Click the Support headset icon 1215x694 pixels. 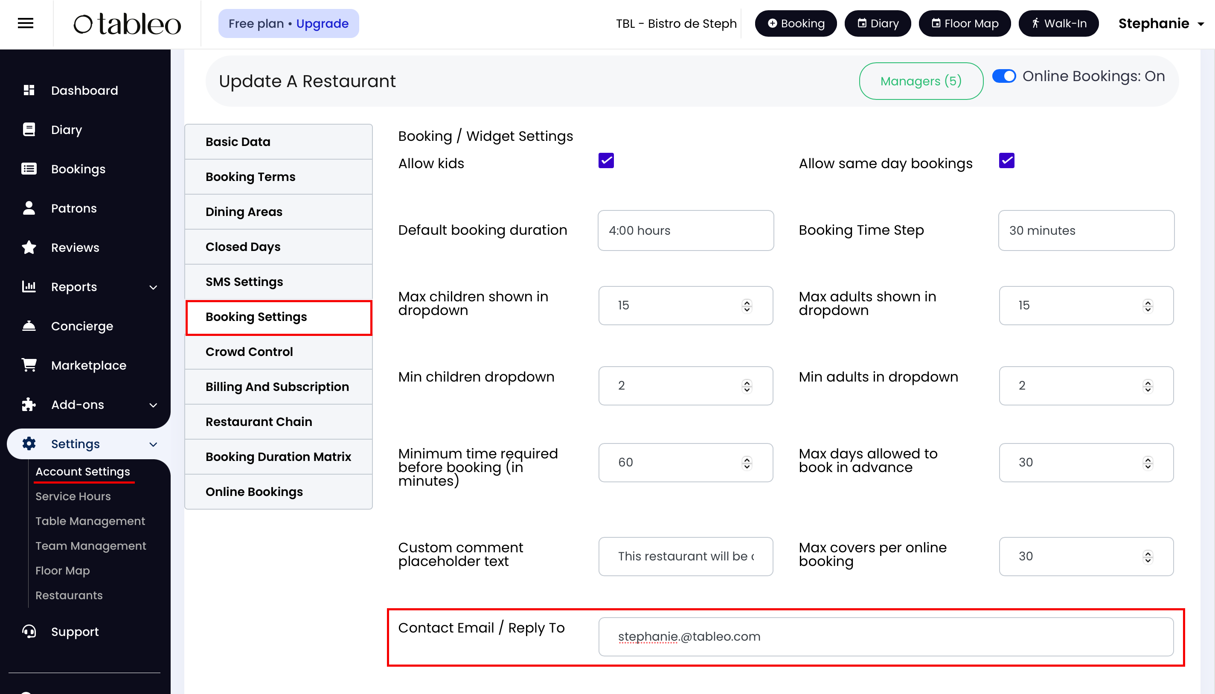(29, 632)
